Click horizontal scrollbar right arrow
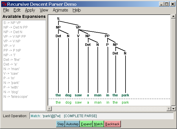 169,109
